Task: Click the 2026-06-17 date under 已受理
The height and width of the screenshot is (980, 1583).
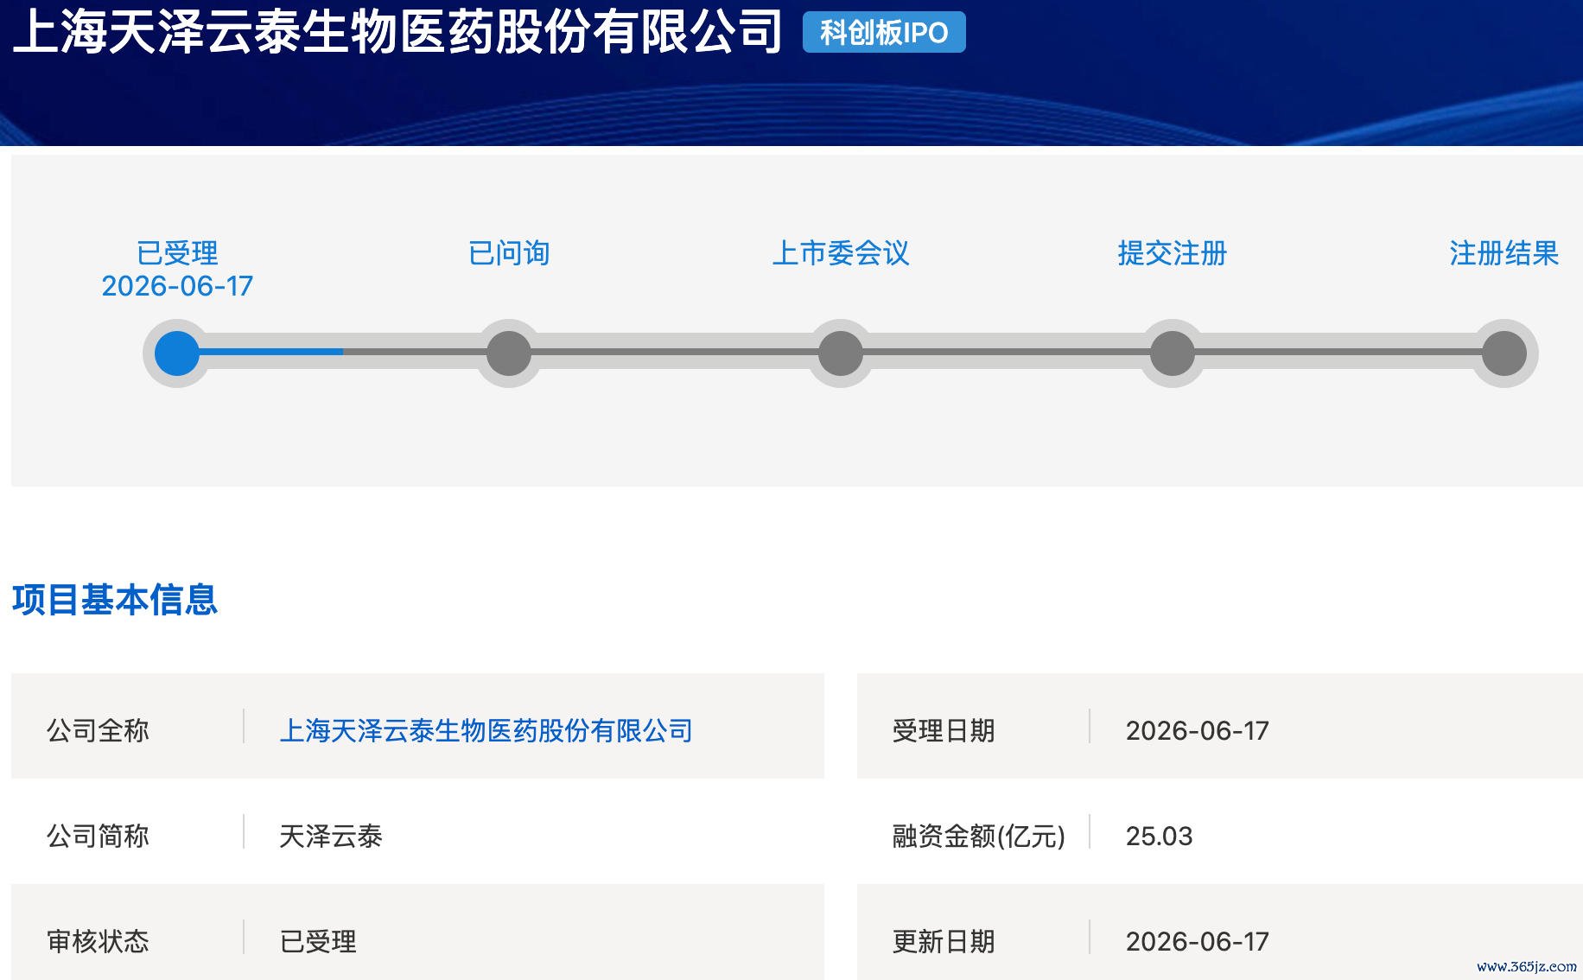Action: point(177,286)
